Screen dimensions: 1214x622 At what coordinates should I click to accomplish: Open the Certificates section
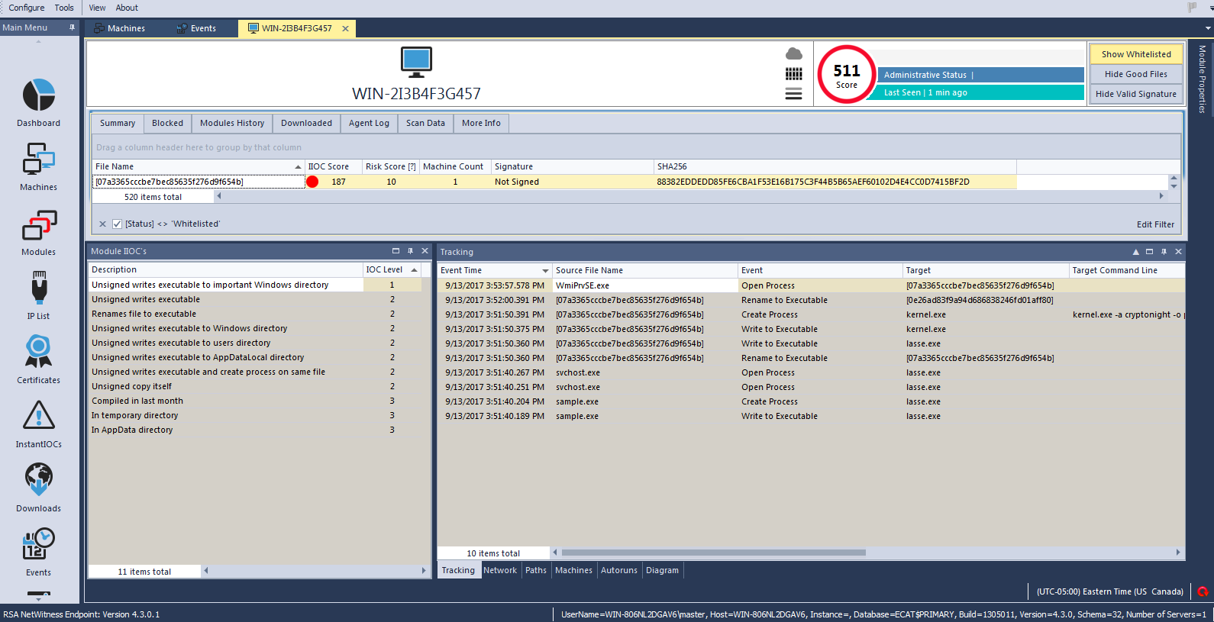coord(38,352)
